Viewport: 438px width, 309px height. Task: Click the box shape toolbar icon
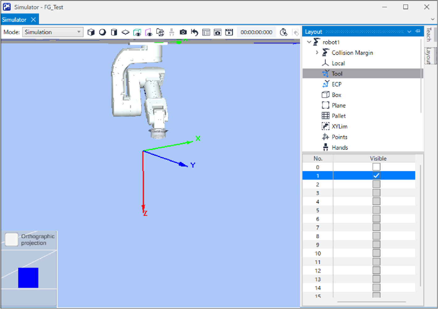[91, 32]
